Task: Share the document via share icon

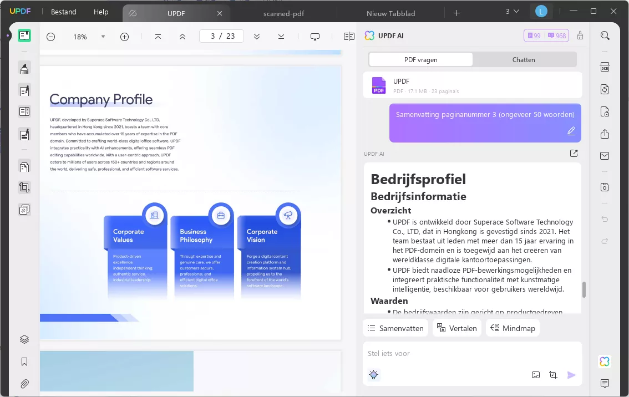Action: [x=605, y=134]
